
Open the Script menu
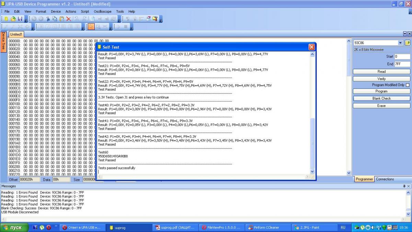pos(85,11)
